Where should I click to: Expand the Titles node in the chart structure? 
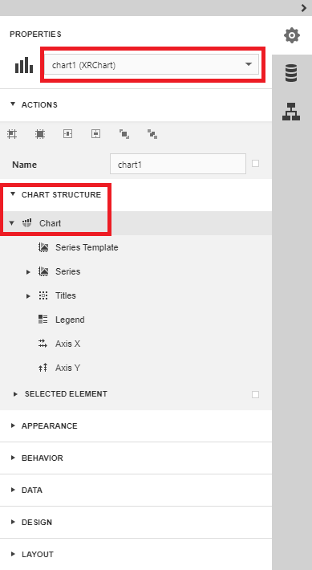pyautogui.click(x=28, y=296)
